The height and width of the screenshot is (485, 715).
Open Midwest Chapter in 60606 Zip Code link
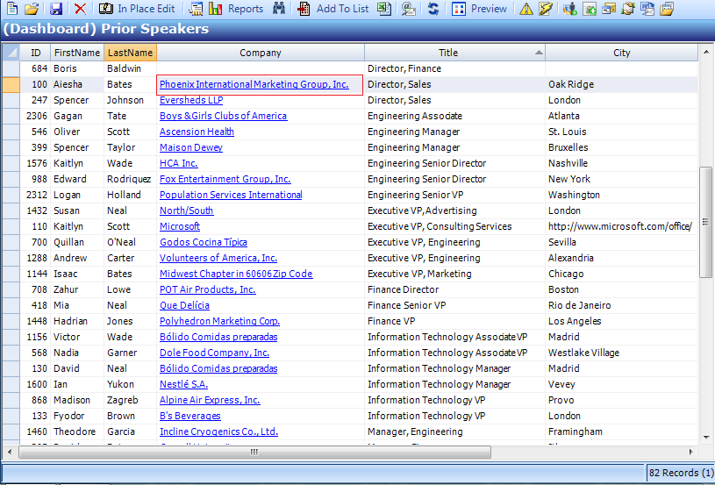tap(236, 274)
